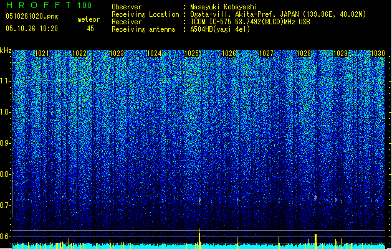Click the 1028 time marker
Viewport: 392px width, 249px height.
[304, 54]
